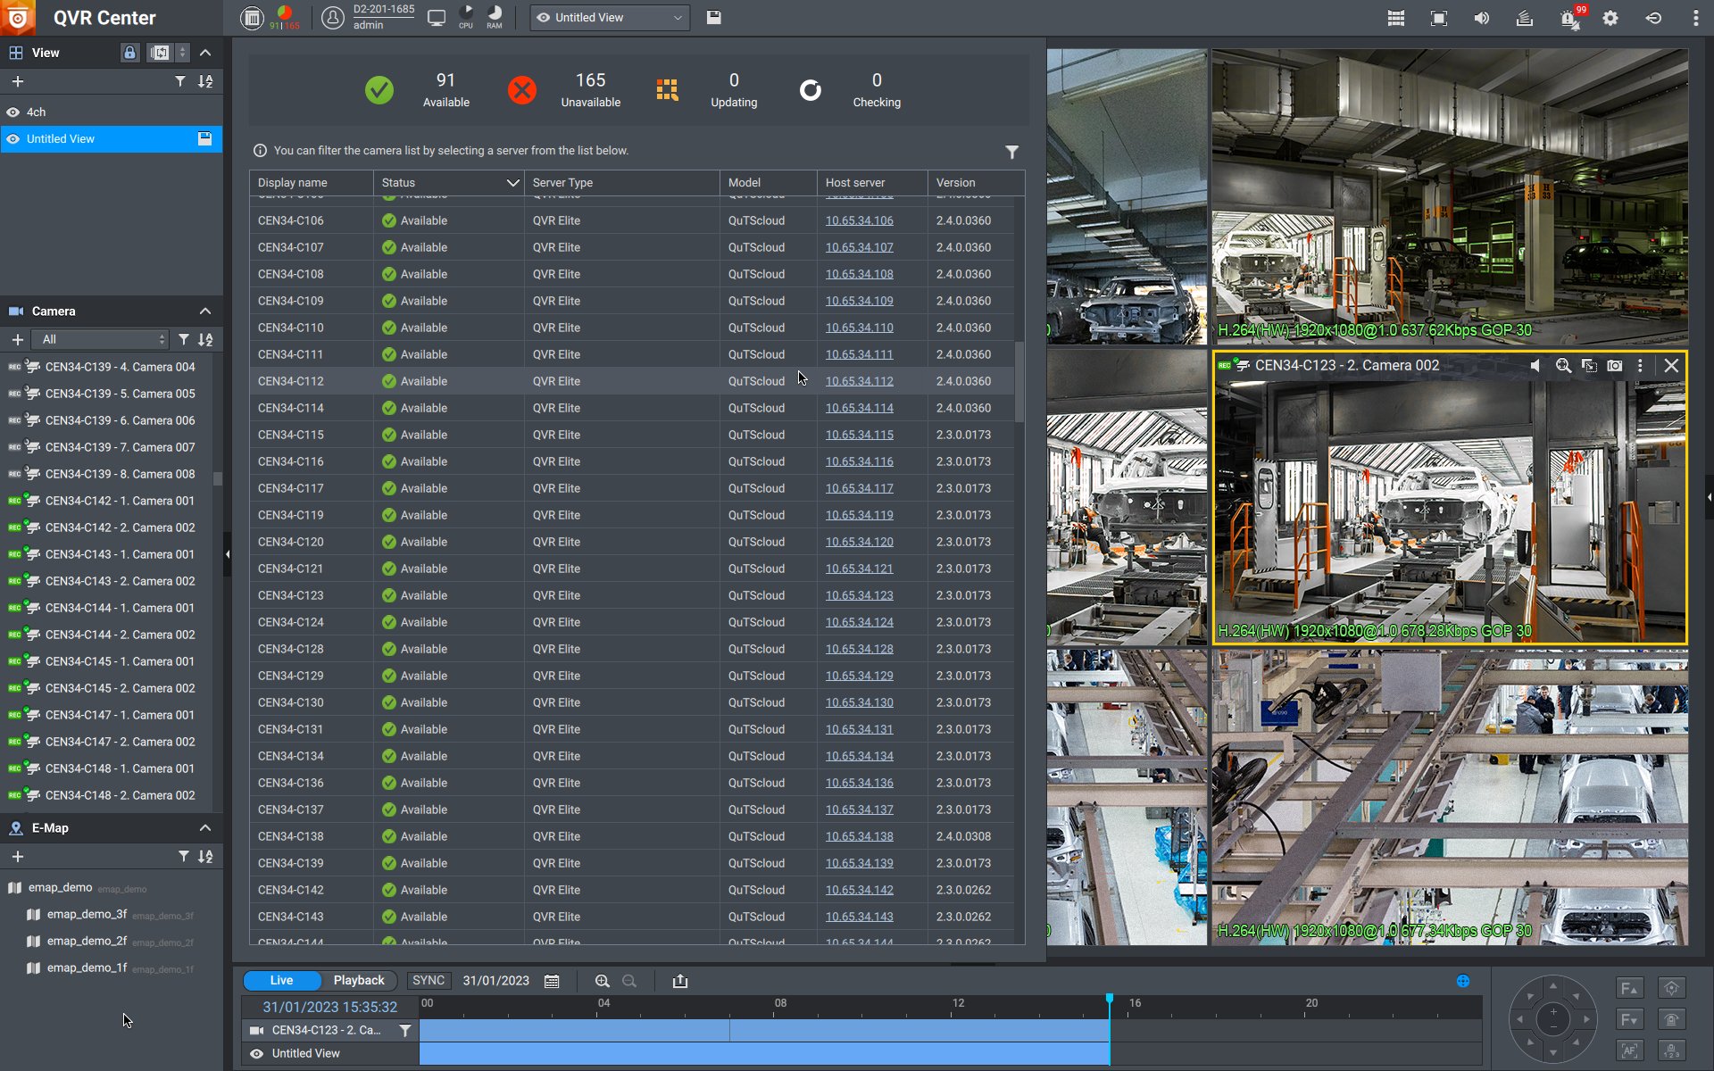This screenshot has height=1071, width=1714.
Task: Lock the View panel with padlock icon
Action: coord(129,53)
